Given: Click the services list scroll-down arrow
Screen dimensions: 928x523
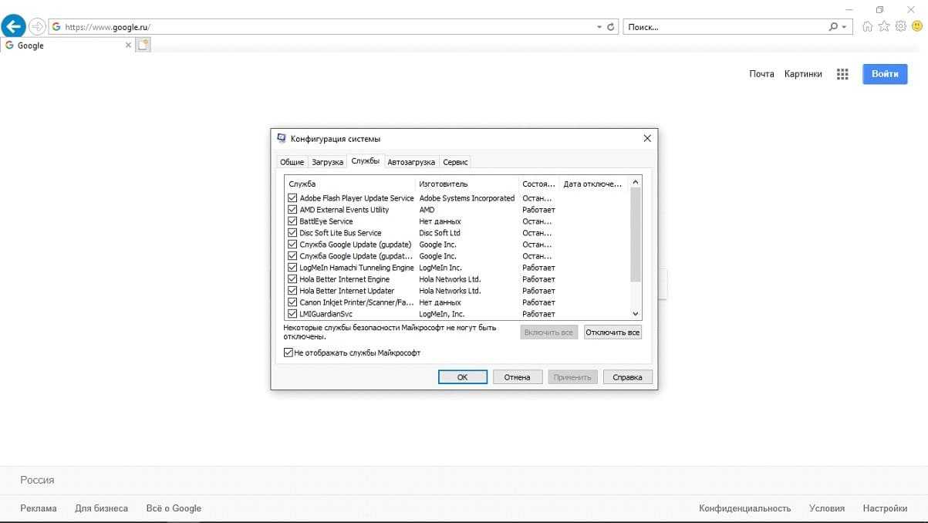Looking at the screenshot, I should click(636, 314).
